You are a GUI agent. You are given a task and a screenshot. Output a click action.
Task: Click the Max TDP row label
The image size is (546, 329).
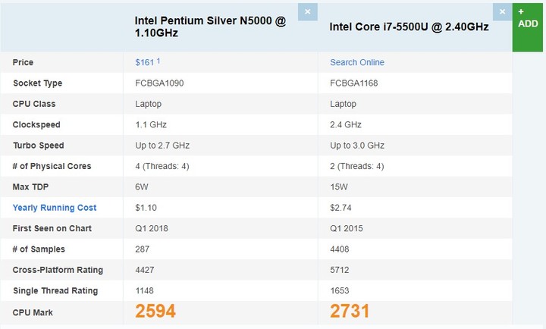pyautogui.click(x=30, y=187)
